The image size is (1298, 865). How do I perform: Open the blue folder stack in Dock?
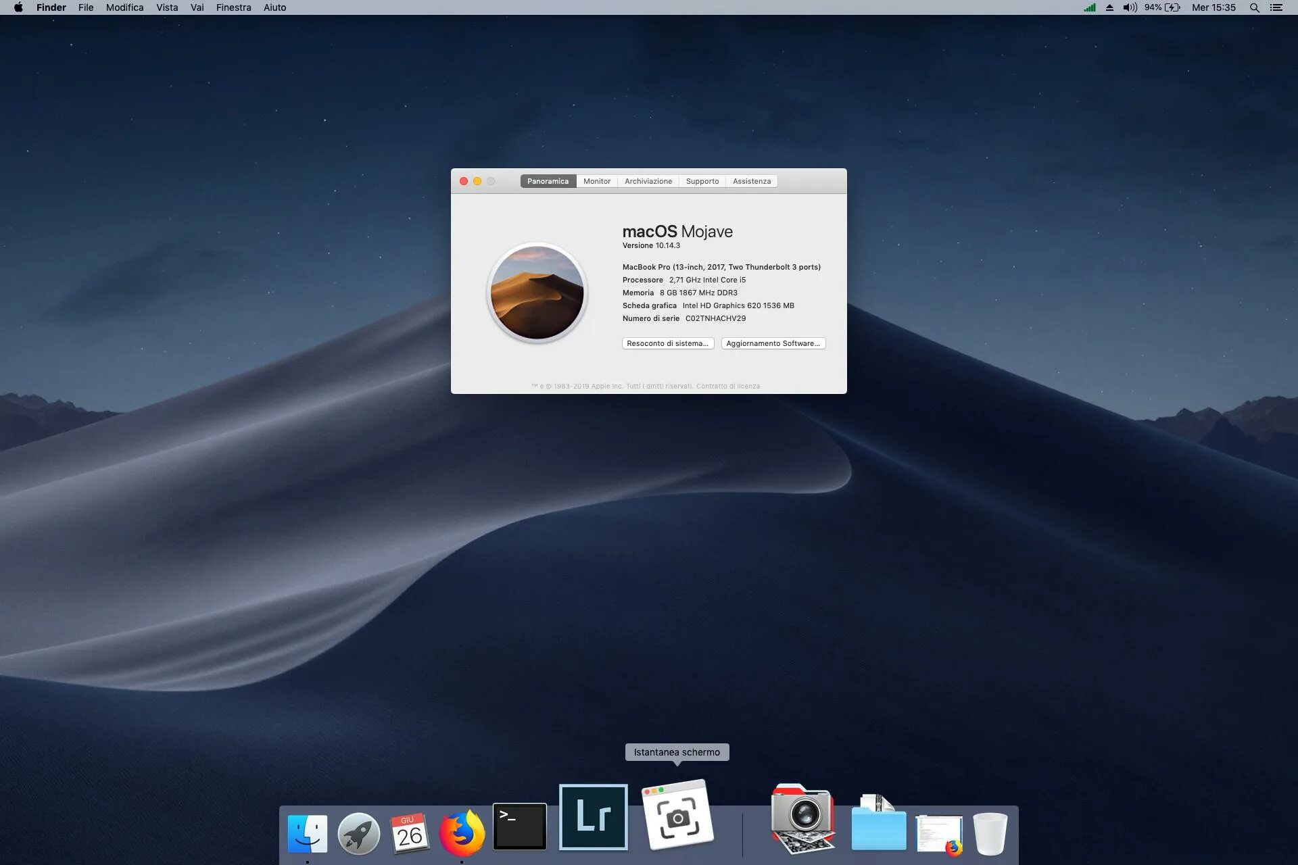click(x=878, y=826)
